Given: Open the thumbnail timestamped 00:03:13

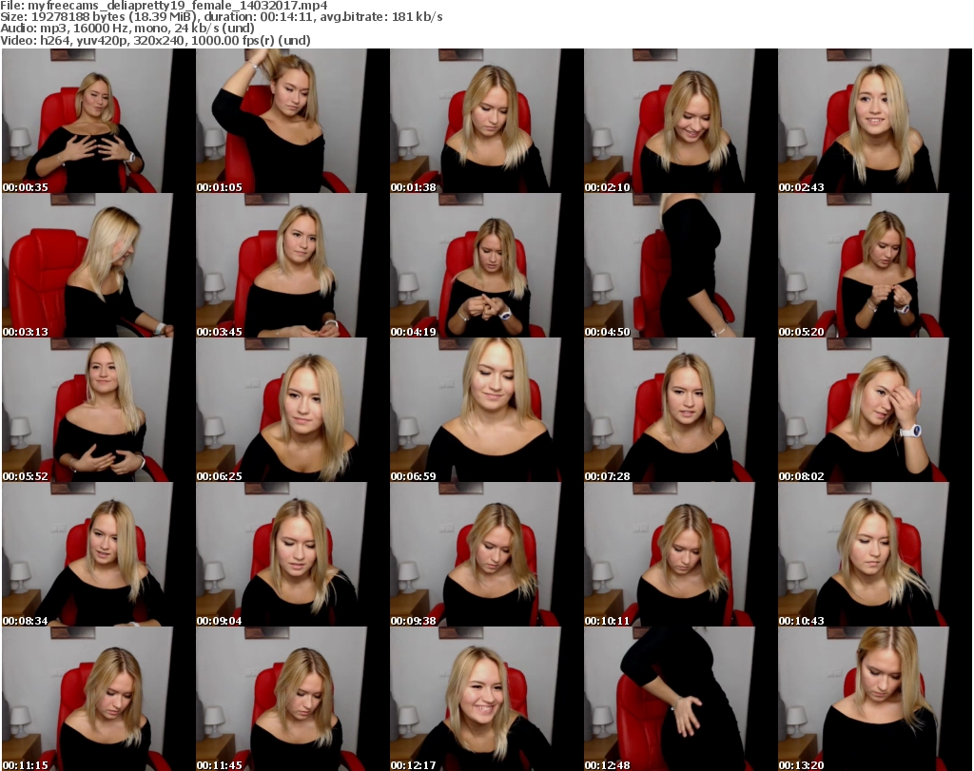Looking at the screenshot, I should 98,265.
